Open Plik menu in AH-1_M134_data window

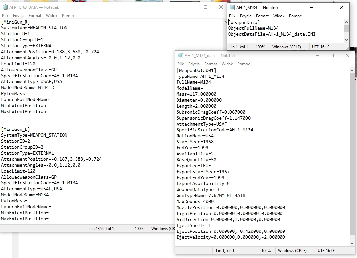[180, 64]
